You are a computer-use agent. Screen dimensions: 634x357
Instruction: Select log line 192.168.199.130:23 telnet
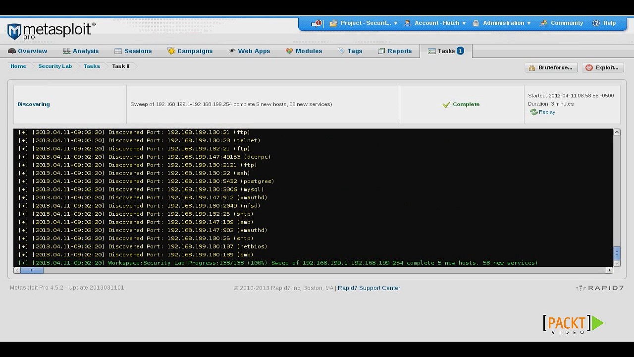pos(139,140)
